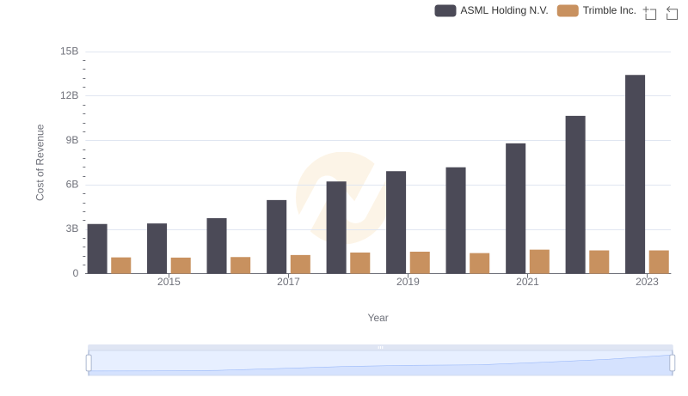Click the Trimble bar for 2018
The image size is (688, 396).
(360, 263)
